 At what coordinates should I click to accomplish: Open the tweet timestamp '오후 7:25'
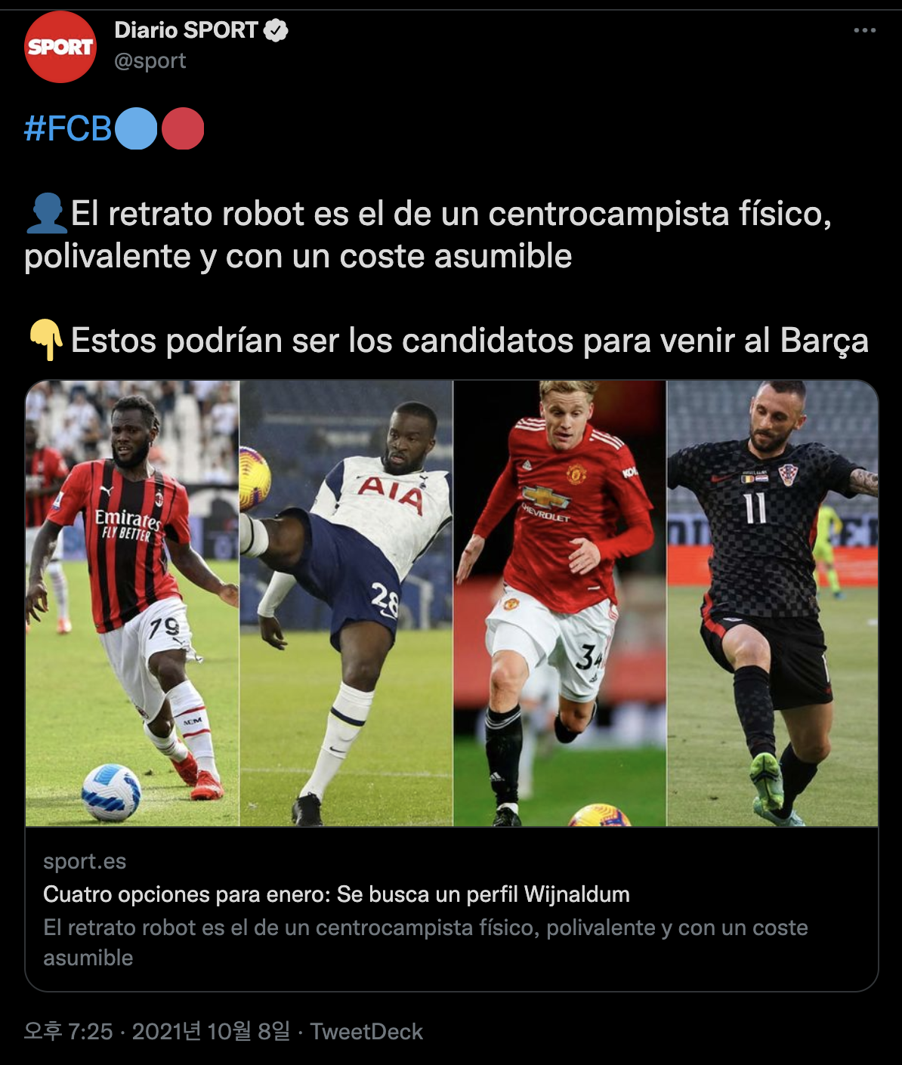156,1032
